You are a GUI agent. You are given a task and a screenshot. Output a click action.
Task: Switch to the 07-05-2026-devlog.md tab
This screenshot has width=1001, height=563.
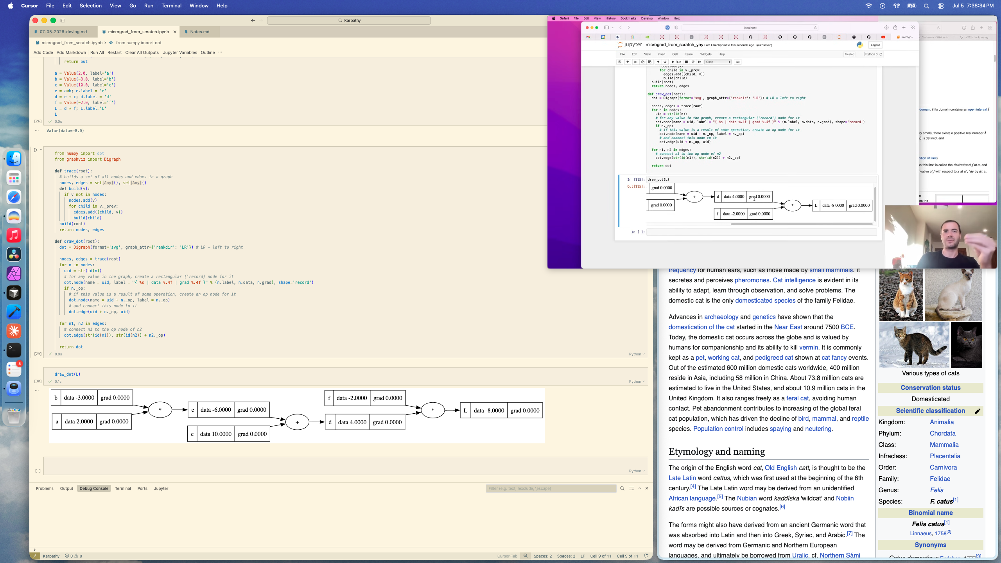(63, 32)
